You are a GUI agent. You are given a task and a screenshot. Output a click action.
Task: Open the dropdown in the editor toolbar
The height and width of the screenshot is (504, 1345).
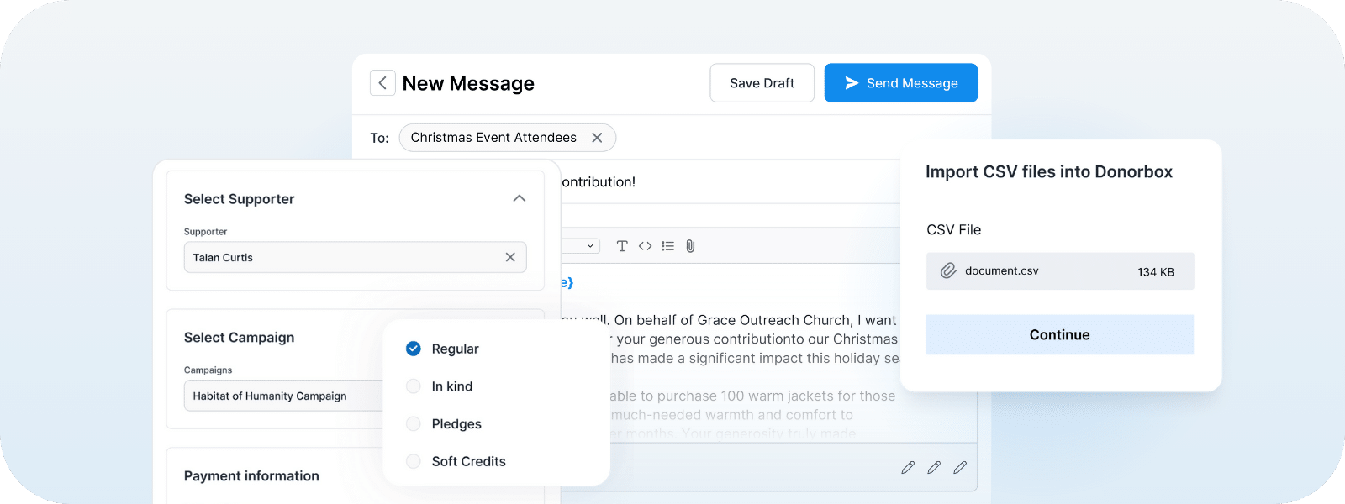click(x=580, y=246)
